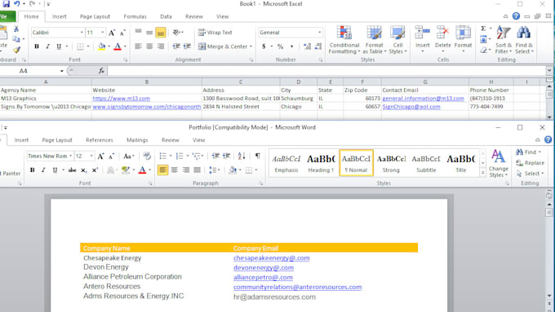Click Word Subscript icon
The height and width of the screenshot is (312, 555).
(x=83, y=170)
